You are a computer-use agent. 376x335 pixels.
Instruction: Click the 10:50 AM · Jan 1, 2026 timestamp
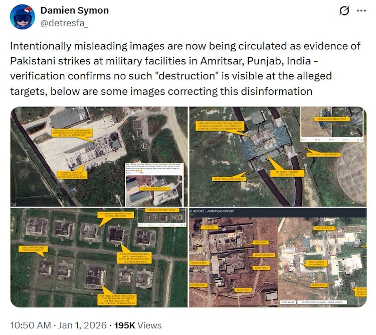[x=58, y=325]
